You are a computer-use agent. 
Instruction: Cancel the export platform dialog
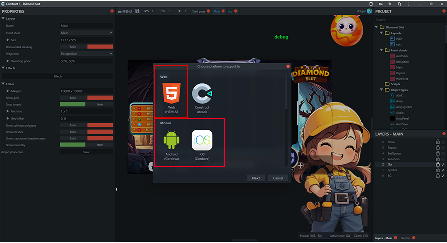[278, 178]
